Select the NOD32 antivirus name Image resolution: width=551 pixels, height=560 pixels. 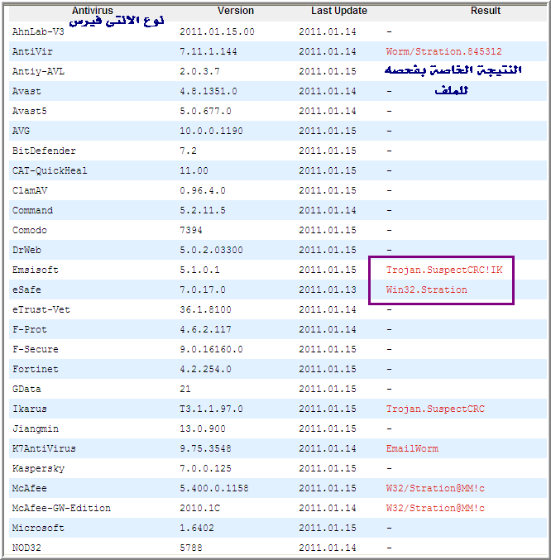26,548
